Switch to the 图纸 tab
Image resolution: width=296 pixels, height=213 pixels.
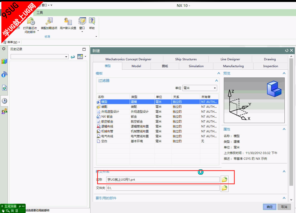click(165, 66)
